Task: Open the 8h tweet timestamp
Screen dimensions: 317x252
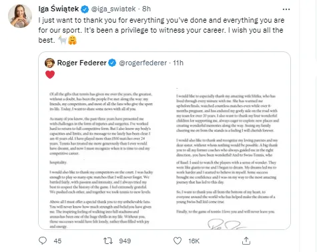Action: pos(146,9)
